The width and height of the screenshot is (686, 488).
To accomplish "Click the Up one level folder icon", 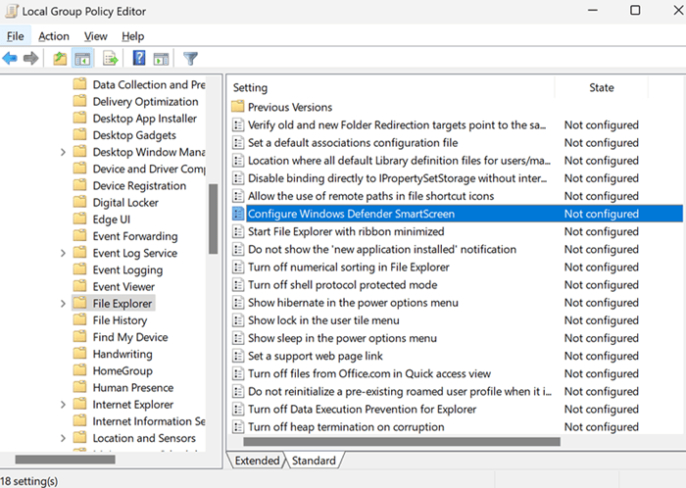I will point(60,58).
